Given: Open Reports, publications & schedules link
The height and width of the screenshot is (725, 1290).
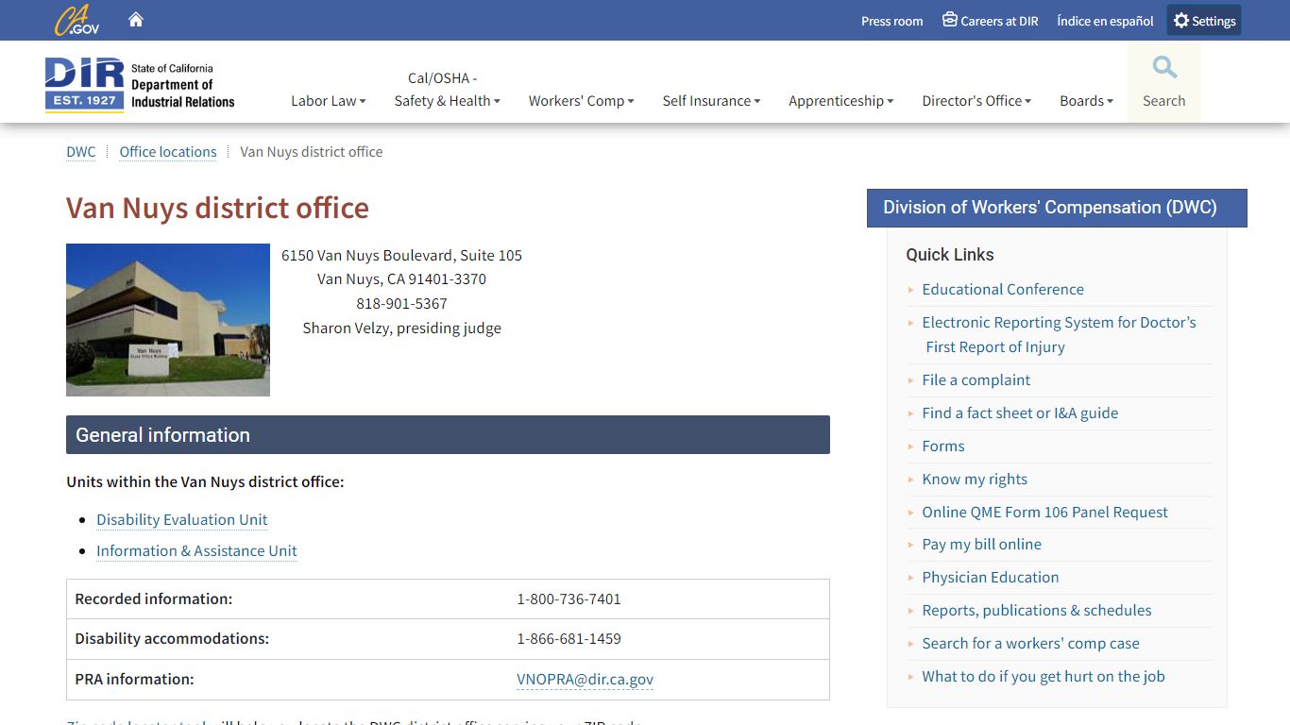Looking at the screenshot, I should pos(1037,611).
